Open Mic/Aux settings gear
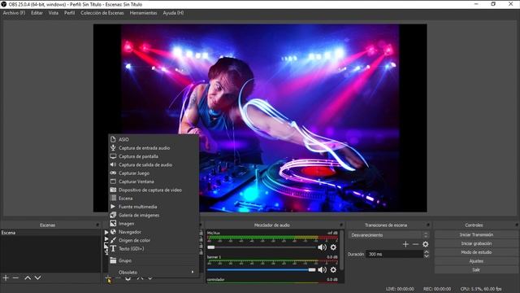520x293 pixels. 333,247
